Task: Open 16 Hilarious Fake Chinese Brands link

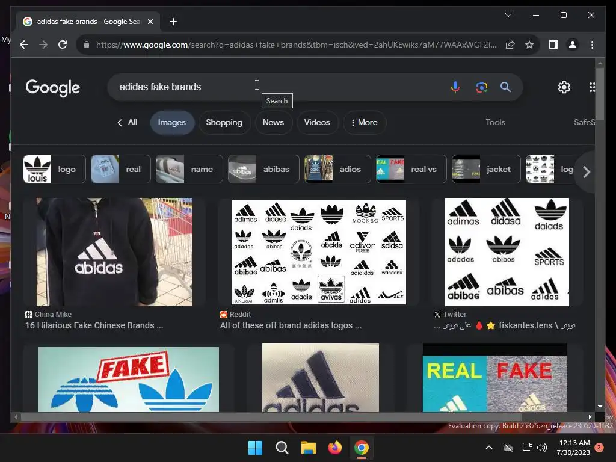Action: click(x=94, y=325)
